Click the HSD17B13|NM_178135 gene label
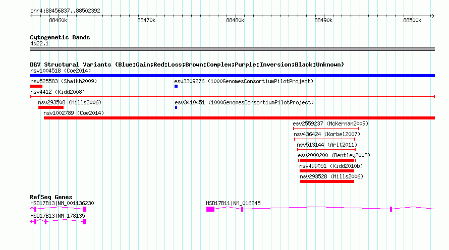Image resolution: width=449 pixels, height=250 pixels. [x=58, y=216]
